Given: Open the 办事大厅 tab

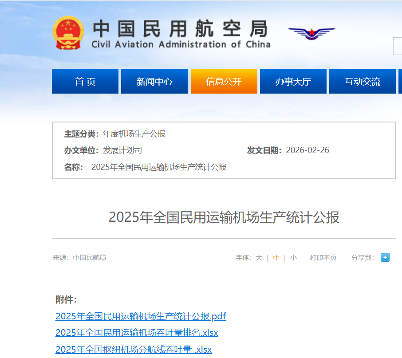Looking at the screenshot, I should (x=293, y=81).
